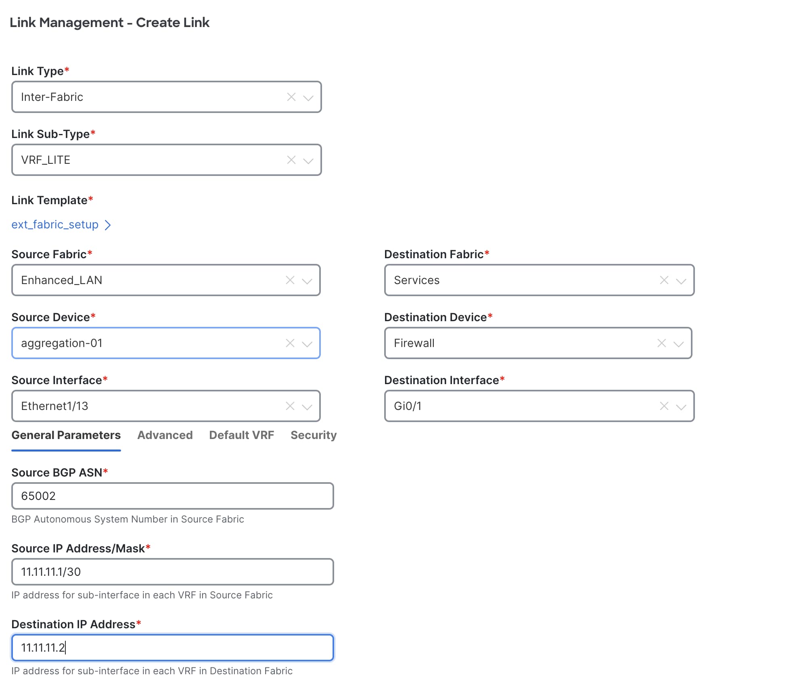This screenshot has height=690, width=795.
Task: Go to the Security tab
Action: click(313, 435)
